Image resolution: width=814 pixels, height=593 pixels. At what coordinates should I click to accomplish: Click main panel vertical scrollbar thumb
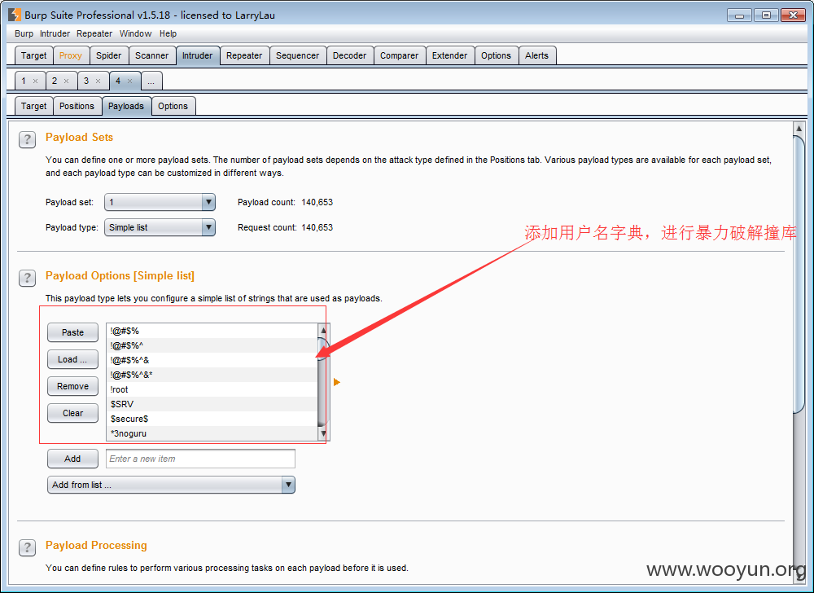tap(799, 275)
